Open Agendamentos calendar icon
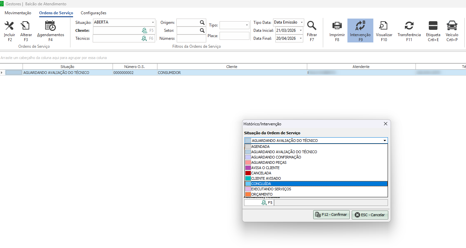Screen dimensions: 466x248 [50, 26]
